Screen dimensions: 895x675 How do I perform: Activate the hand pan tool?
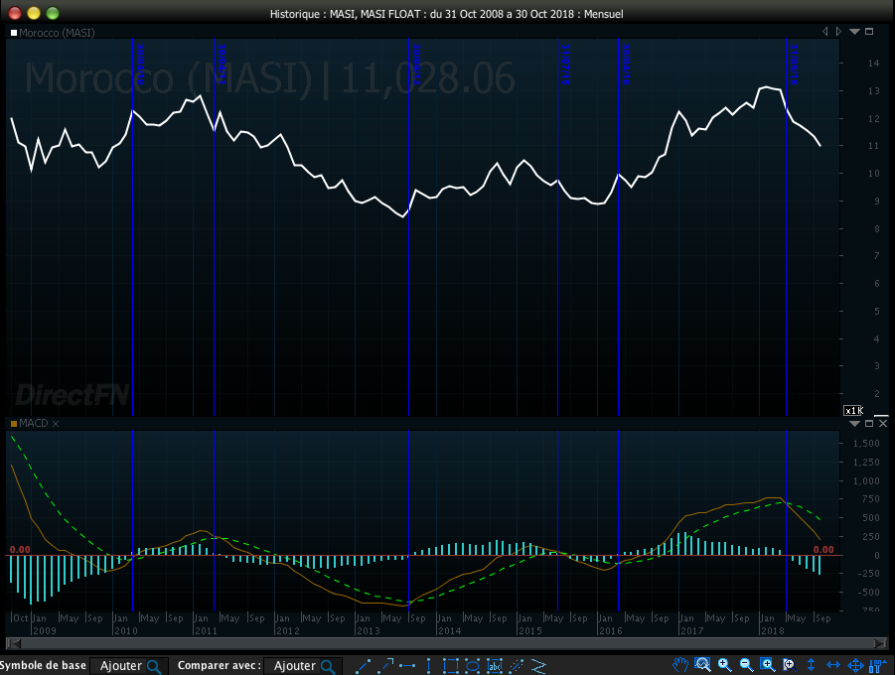click(680, 665)
